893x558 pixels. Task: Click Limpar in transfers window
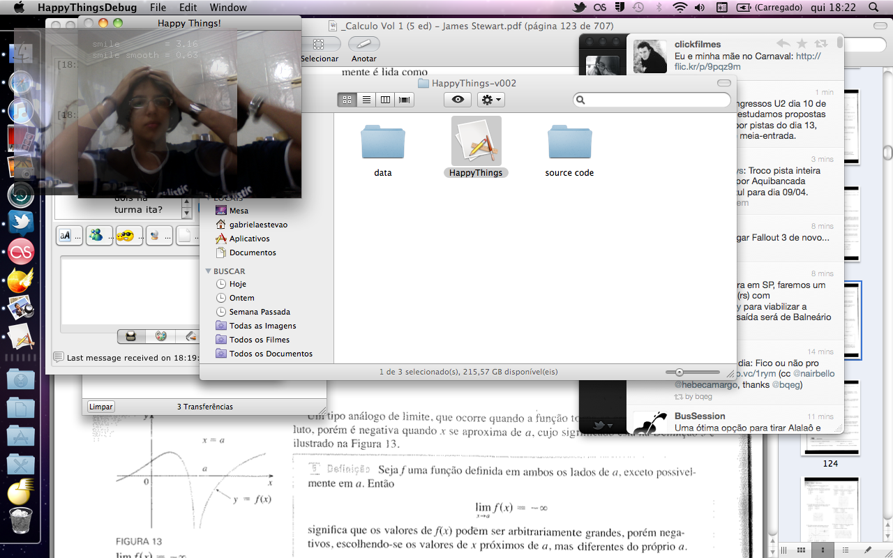pyautogui.click(x=101, y=407)
